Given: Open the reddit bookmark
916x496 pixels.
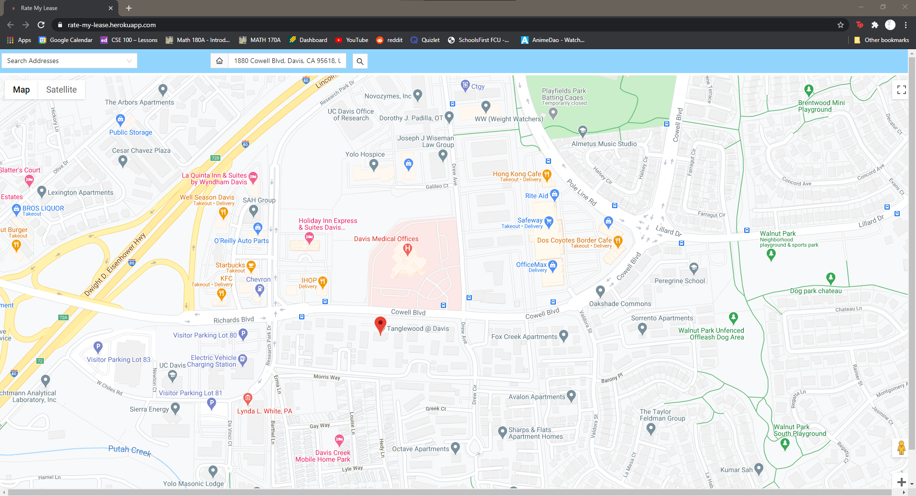Looking at the screenshot, I should pyautogui.click(x=389, y=40).
